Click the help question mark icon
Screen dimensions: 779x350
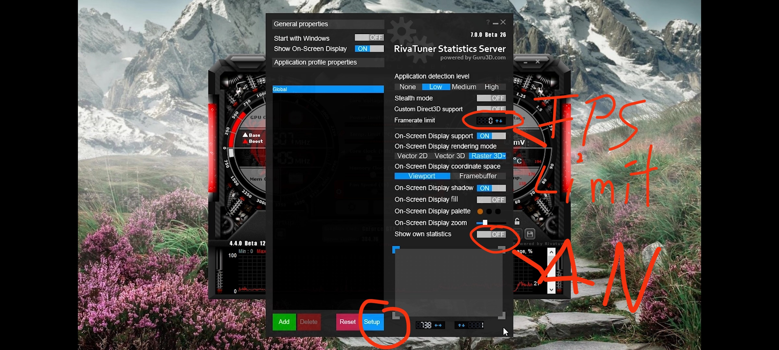pos(488,22)
